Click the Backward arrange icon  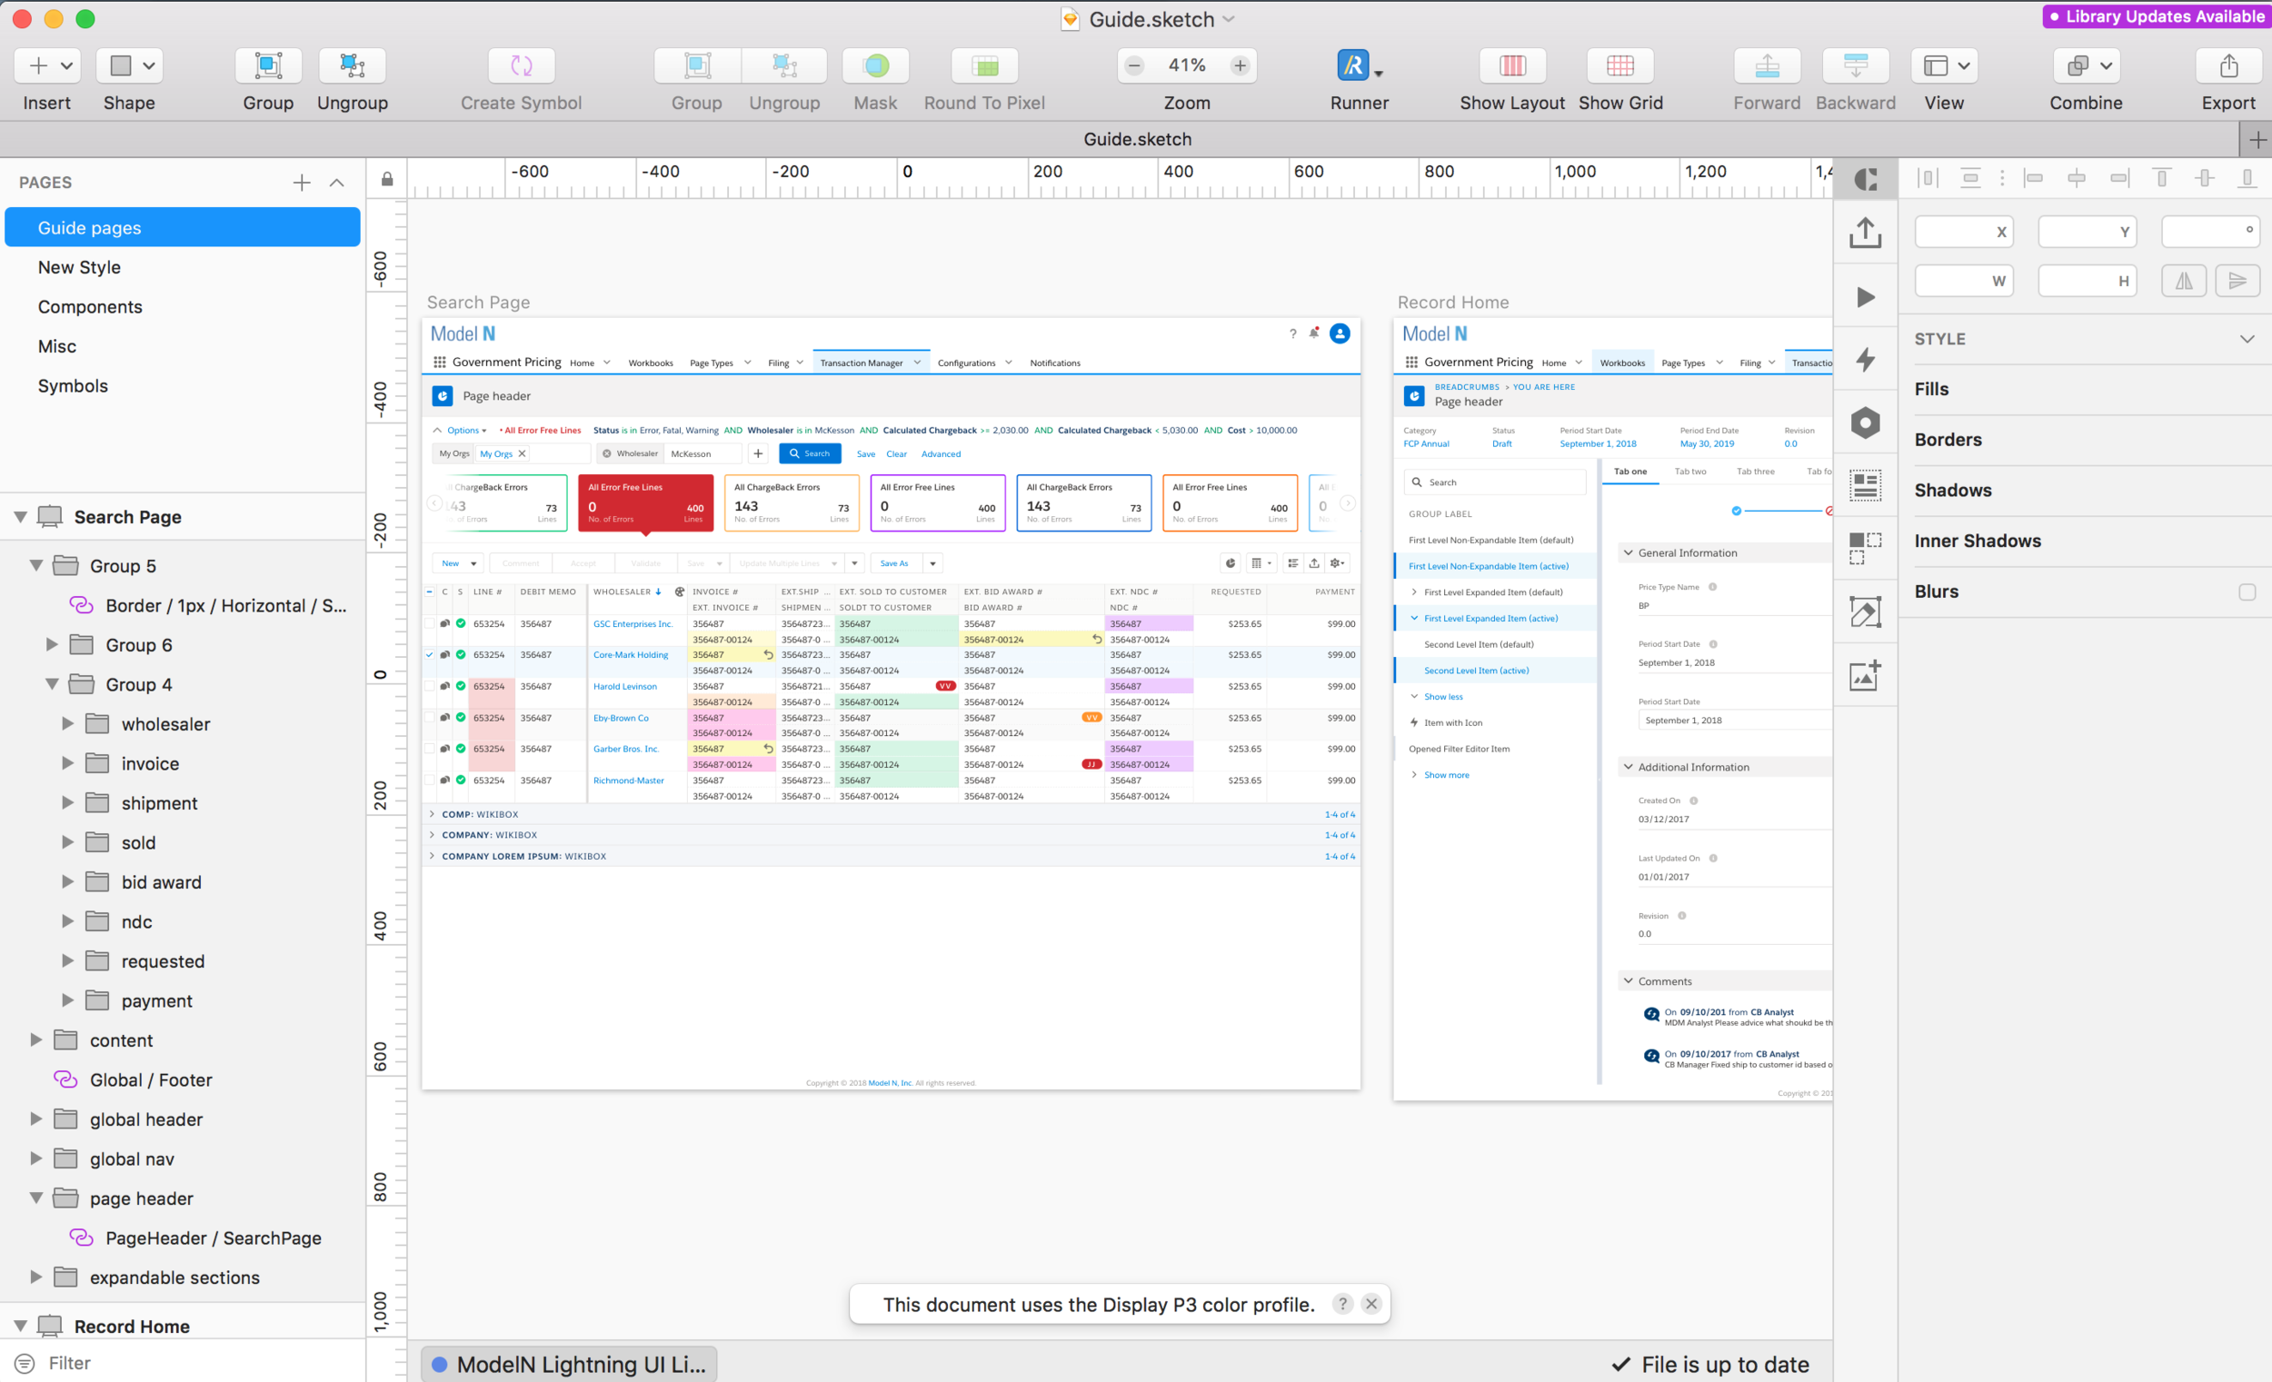[x=1855, y=65]
